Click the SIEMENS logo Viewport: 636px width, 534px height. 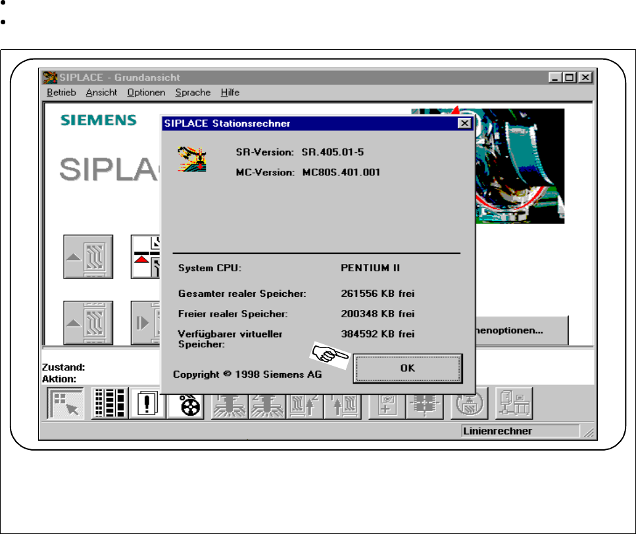(x=99, y=120)
